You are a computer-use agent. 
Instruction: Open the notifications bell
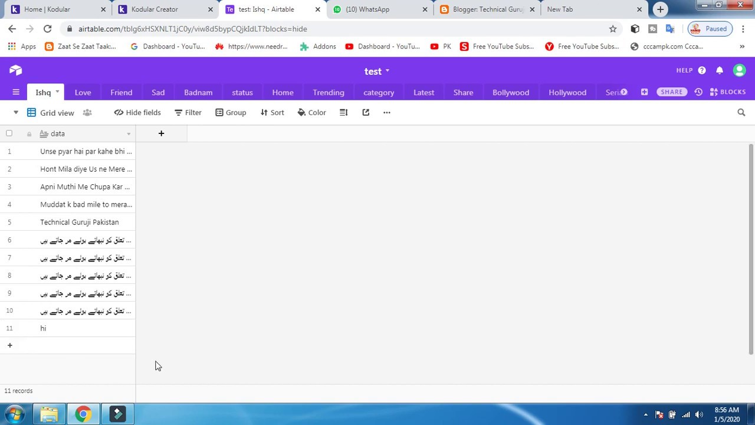[x=720, y=71]
